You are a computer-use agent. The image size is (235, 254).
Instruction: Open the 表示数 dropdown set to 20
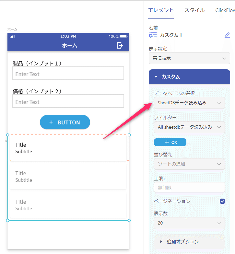coord(189,223)
